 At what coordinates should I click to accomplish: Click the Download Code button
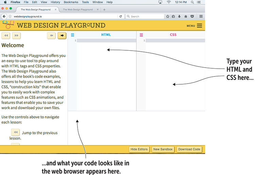coord(189,149)
